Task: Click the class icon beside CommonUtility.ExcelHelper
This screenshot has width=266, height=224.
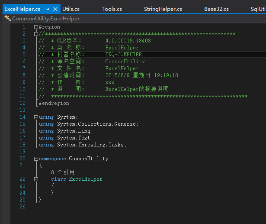Action: pyautogui.click(x=7, y=18)
